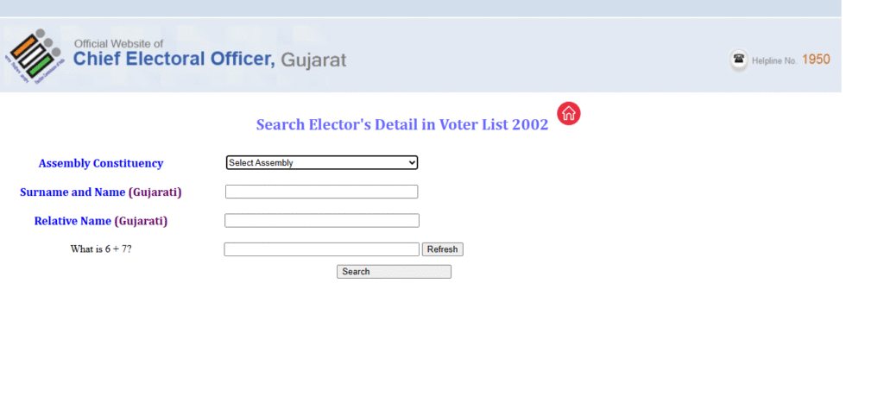Click the red Home icon
Image resolution: width=884 pixels, height=403 pixels.
(569, 113)
